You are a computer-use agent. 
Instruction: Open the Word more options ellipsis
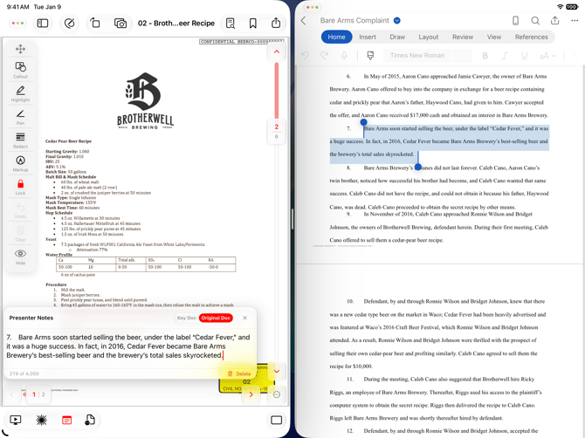[575, 20]
